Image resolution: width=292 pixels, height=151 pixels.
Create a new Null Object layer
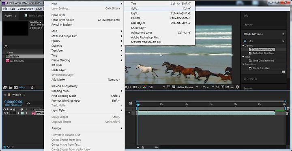point(159,23)
